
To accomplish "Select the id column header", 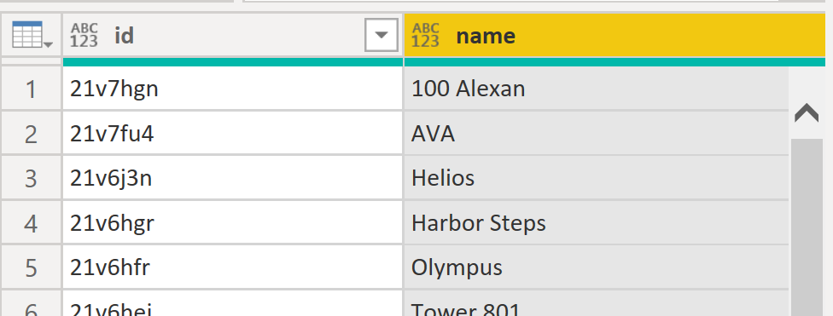I will click(233, 35).
